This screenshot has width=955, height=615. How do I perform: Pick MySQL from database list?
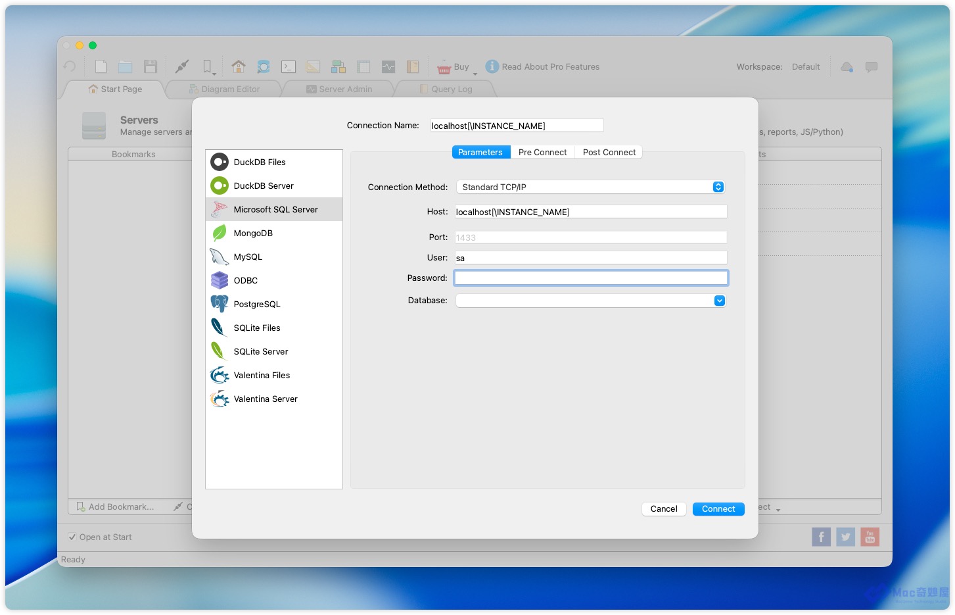point(274,257)
